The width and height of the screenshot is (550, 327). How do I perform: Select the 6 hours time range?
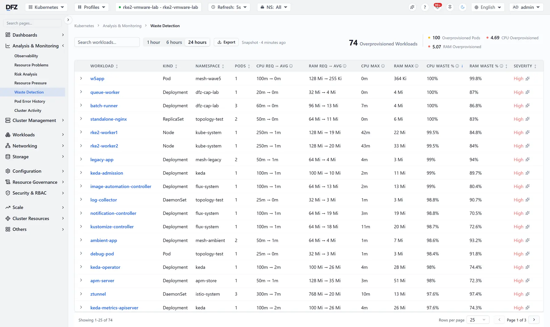(x=174, y=42)
